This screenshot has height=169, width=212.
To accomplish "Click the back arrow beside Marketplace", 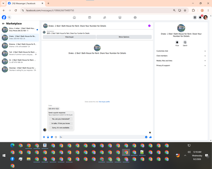I will pos(3,24).
